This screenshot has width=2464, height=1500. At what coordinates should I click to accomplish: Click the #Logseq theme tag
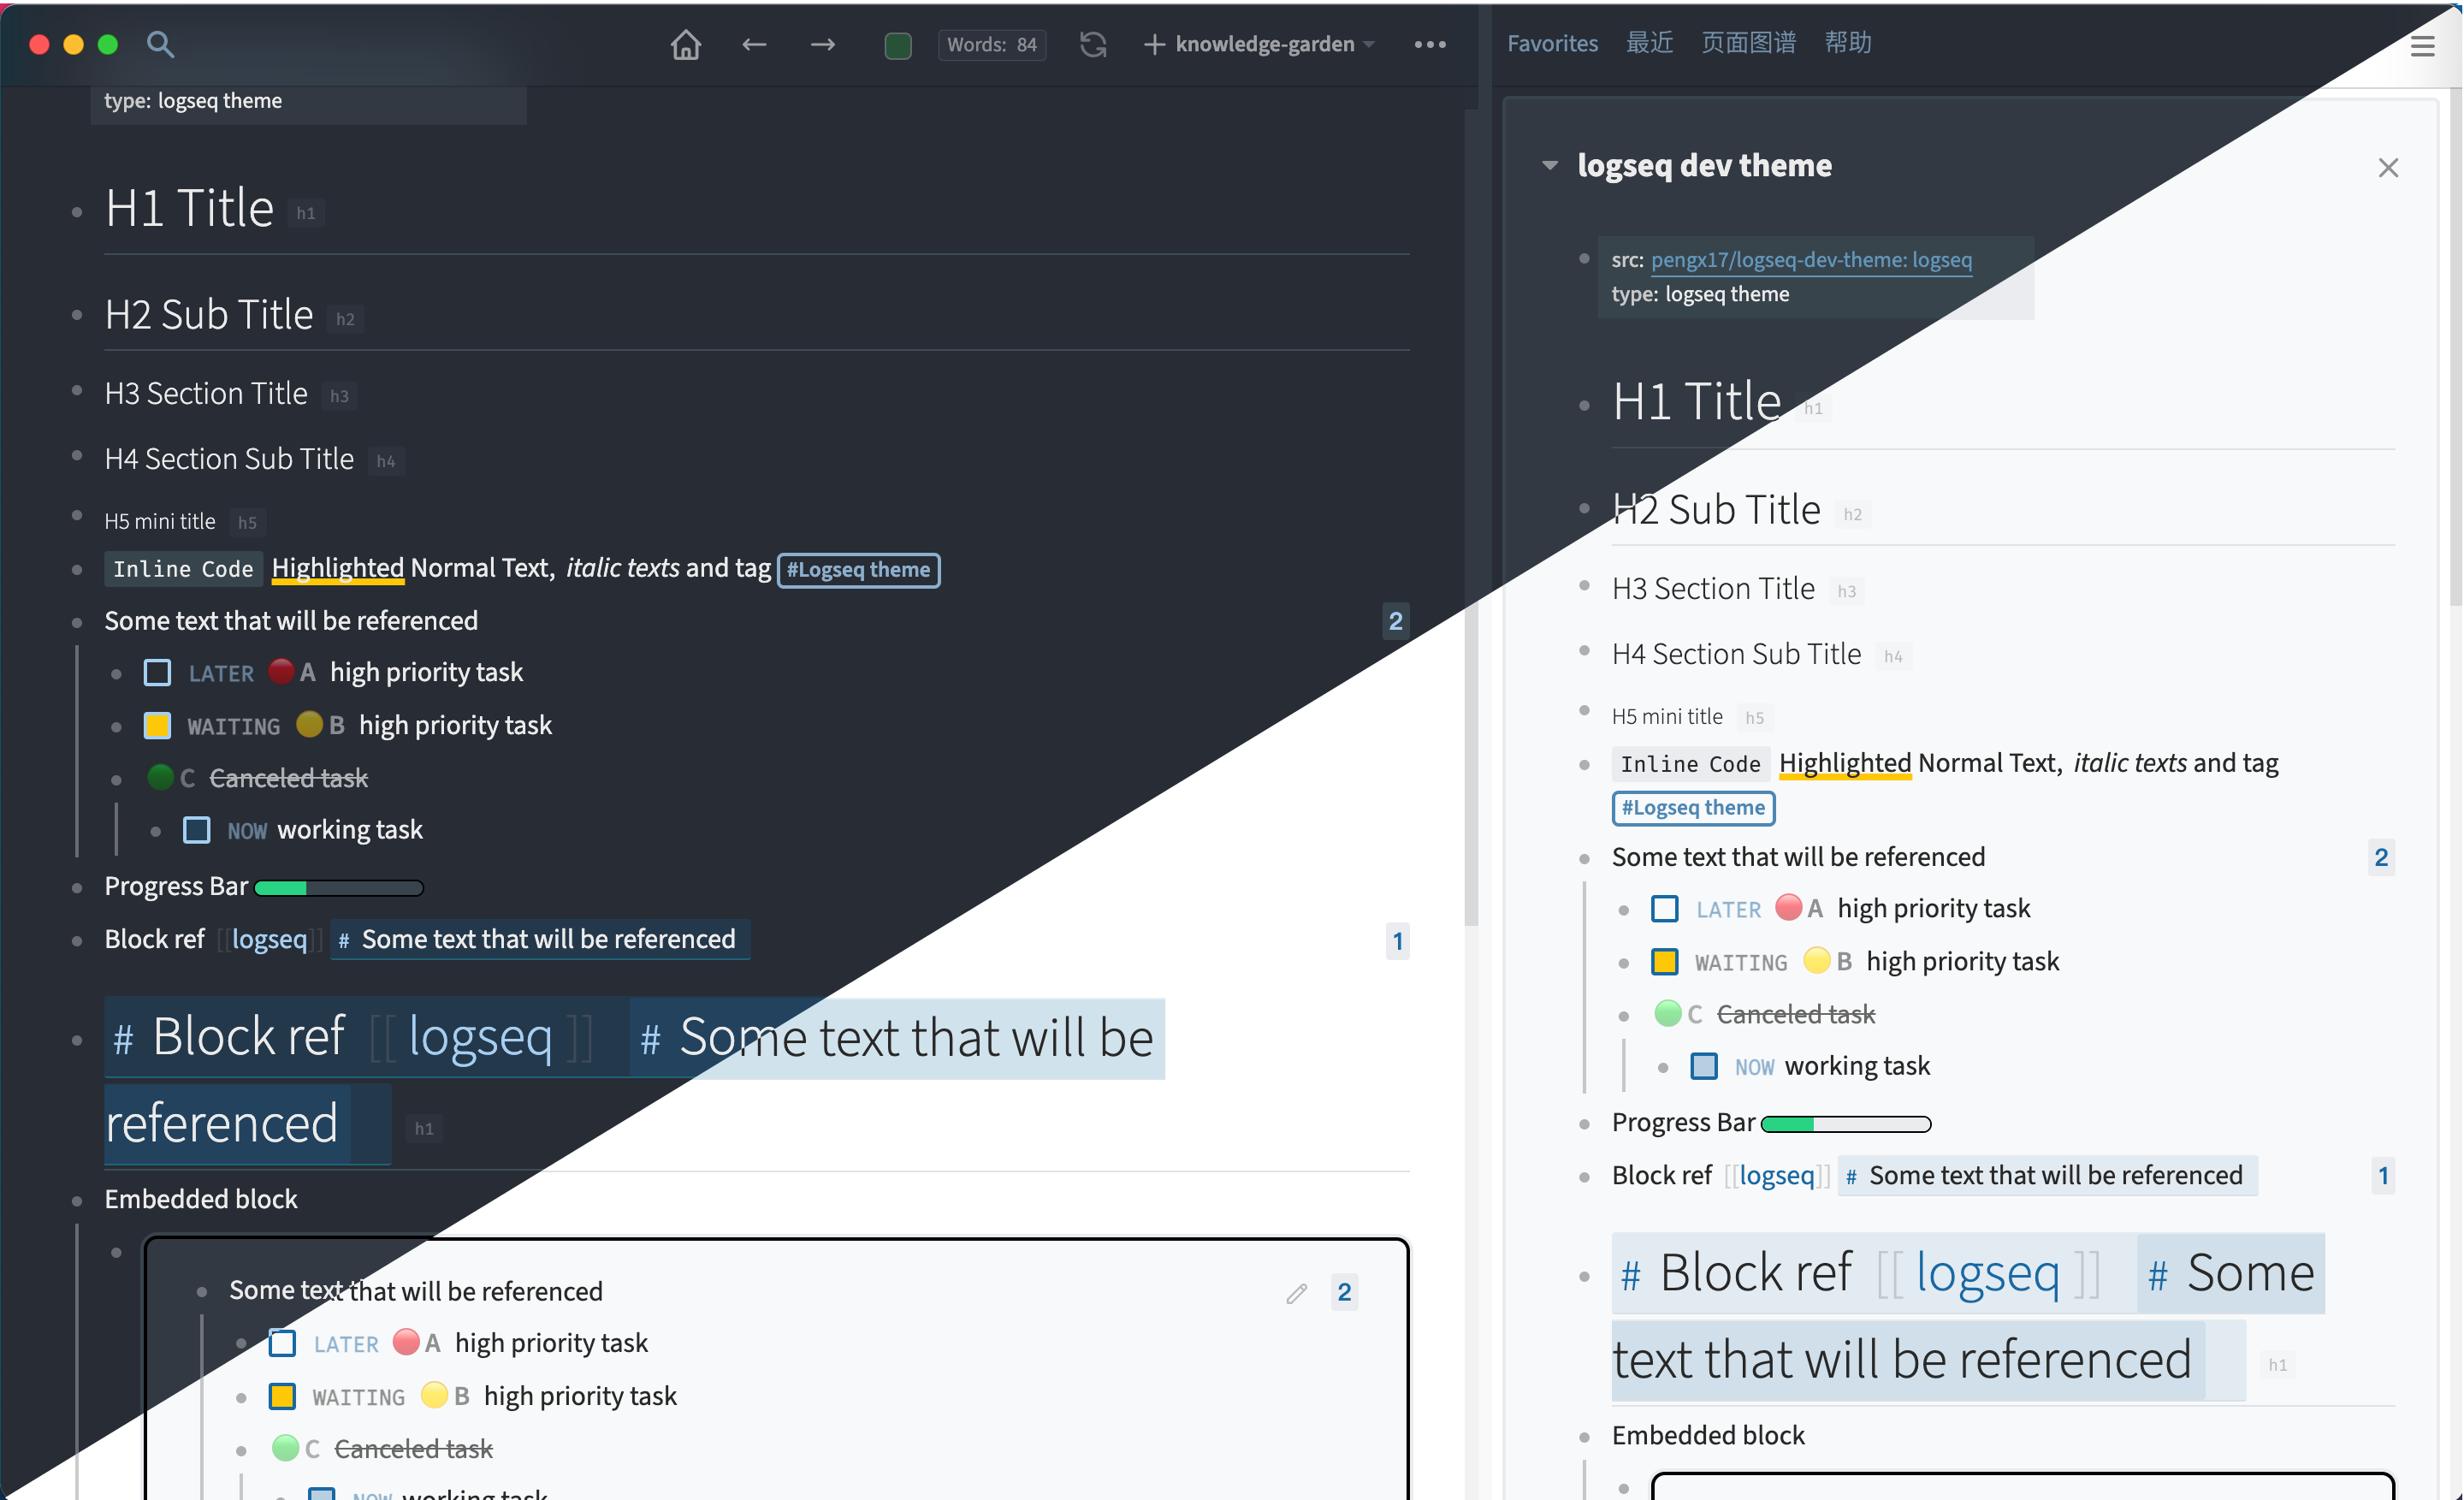pyautogui.click(x=858, y=570)
